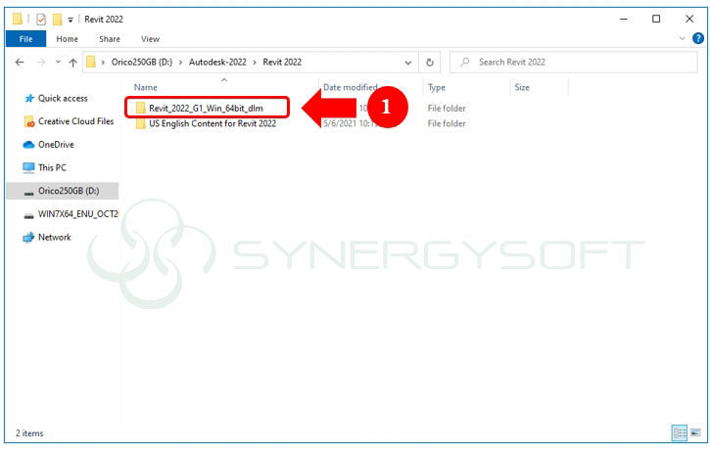Expand the ribbon with chevron

click(682, 39)
